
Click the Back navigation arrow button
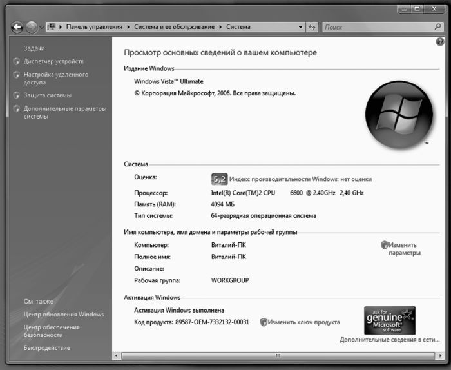[17, 27]
